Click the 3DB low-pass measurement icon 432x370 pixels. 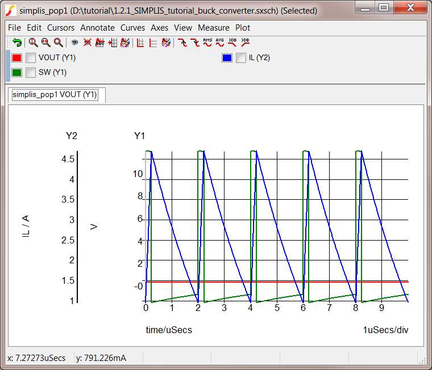click(232, 43)
